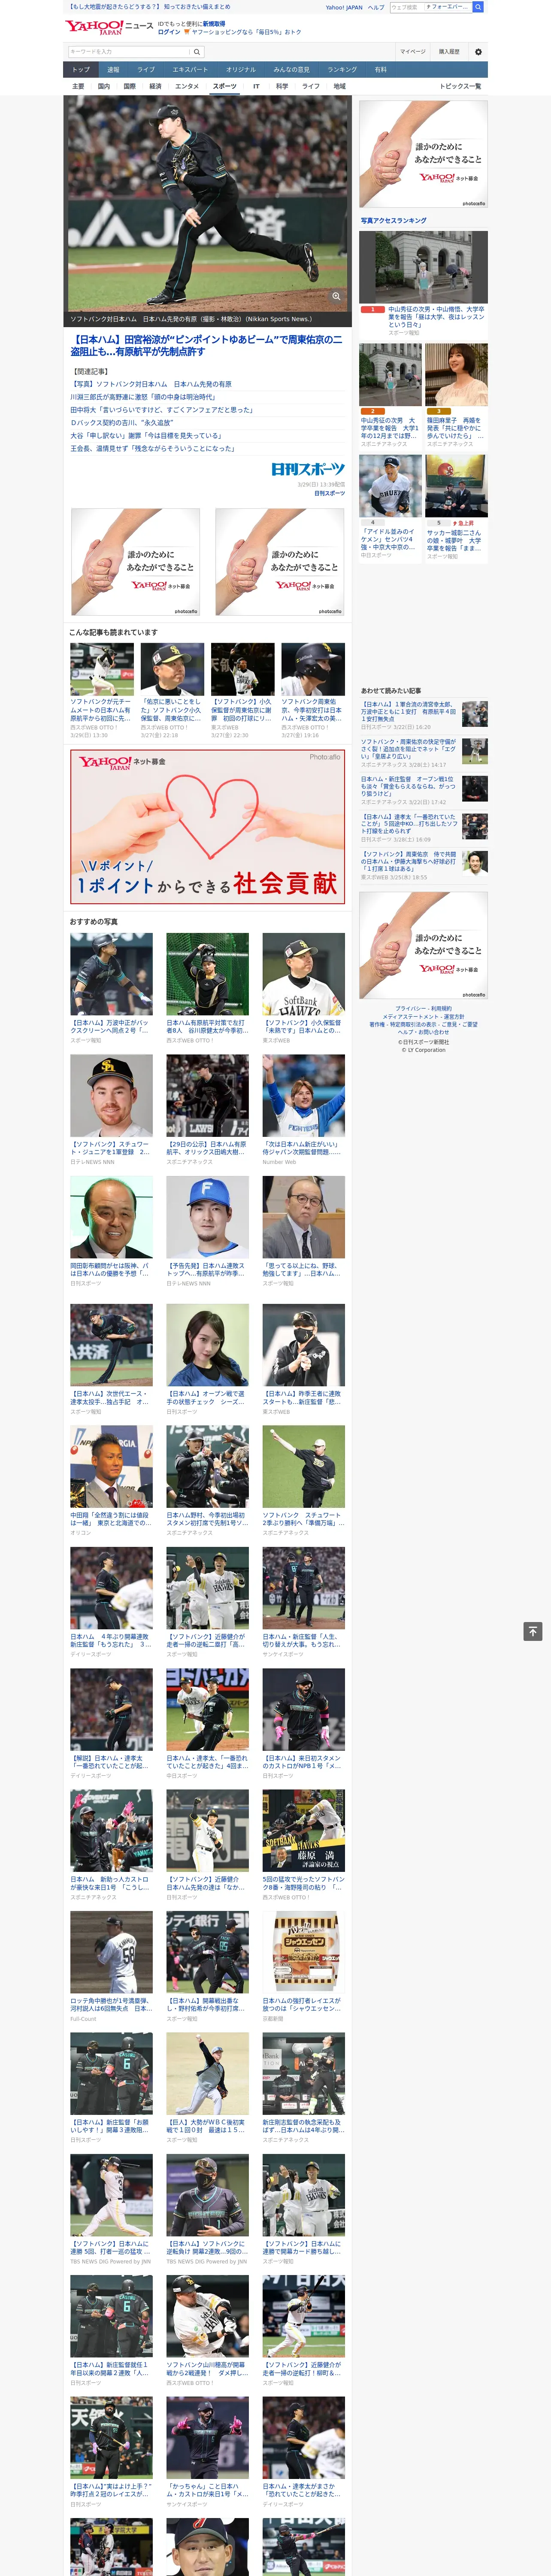551x2576 pixels.
Task: Click the heart ネット募金 social contribution banner
Action: (208, 827)
